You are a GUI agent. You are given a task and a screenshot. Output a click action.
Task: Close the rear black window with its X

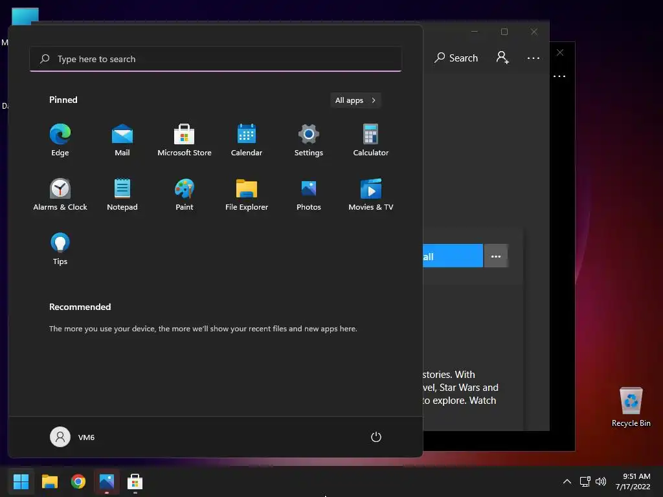click(560, 52)
